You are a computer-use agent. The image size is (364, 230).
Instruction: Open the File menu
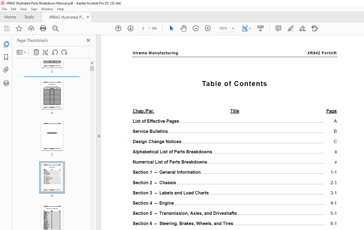pyautogui.click(x=4, y=9)
